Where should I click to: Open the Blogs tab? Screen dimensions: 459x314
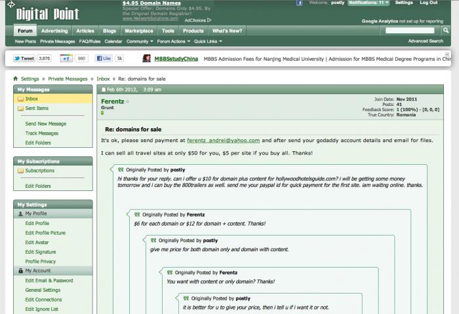(x=110, y=31)
